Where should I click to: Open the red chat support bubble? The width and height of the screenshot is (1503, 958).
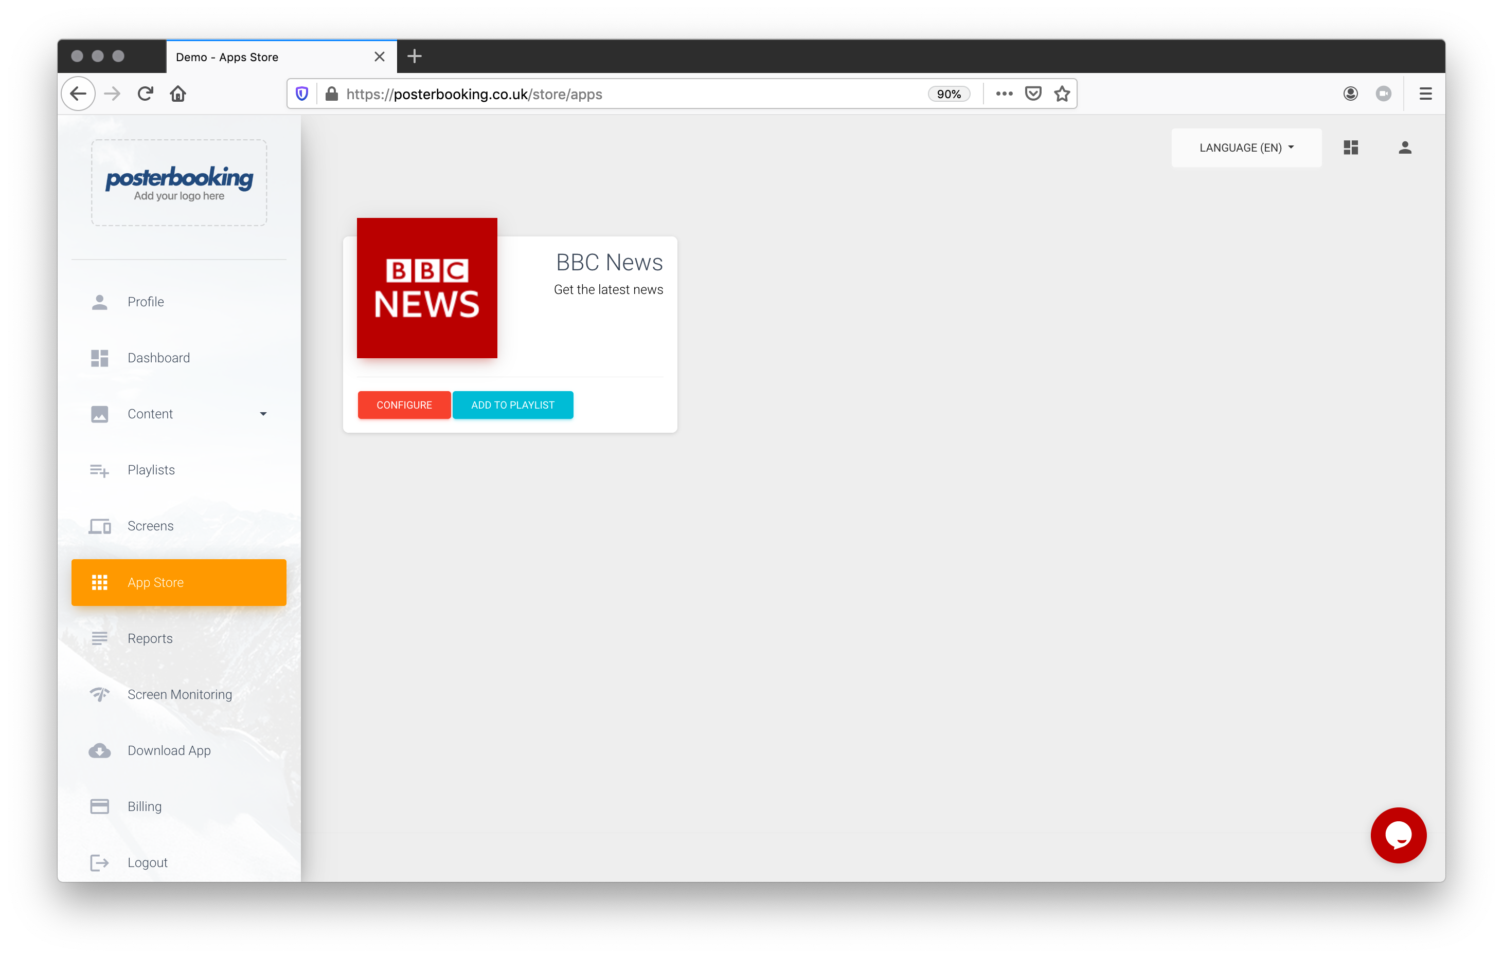coord(1398,835)
